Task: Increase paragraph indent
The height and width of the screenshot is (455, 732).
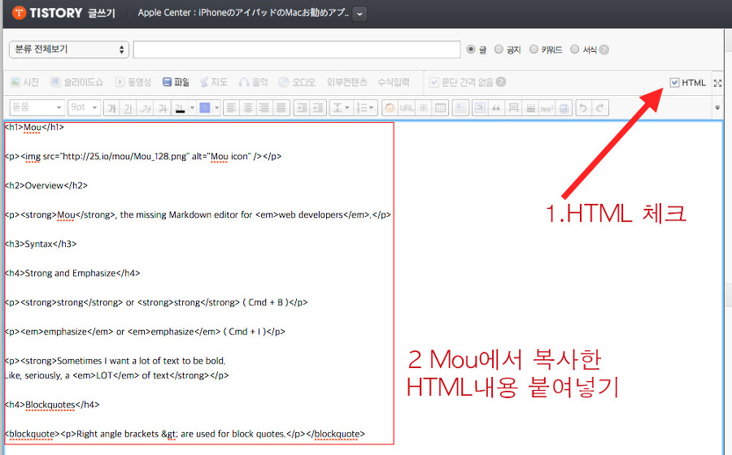Action: pyautogui.click(x=302, y=108)
